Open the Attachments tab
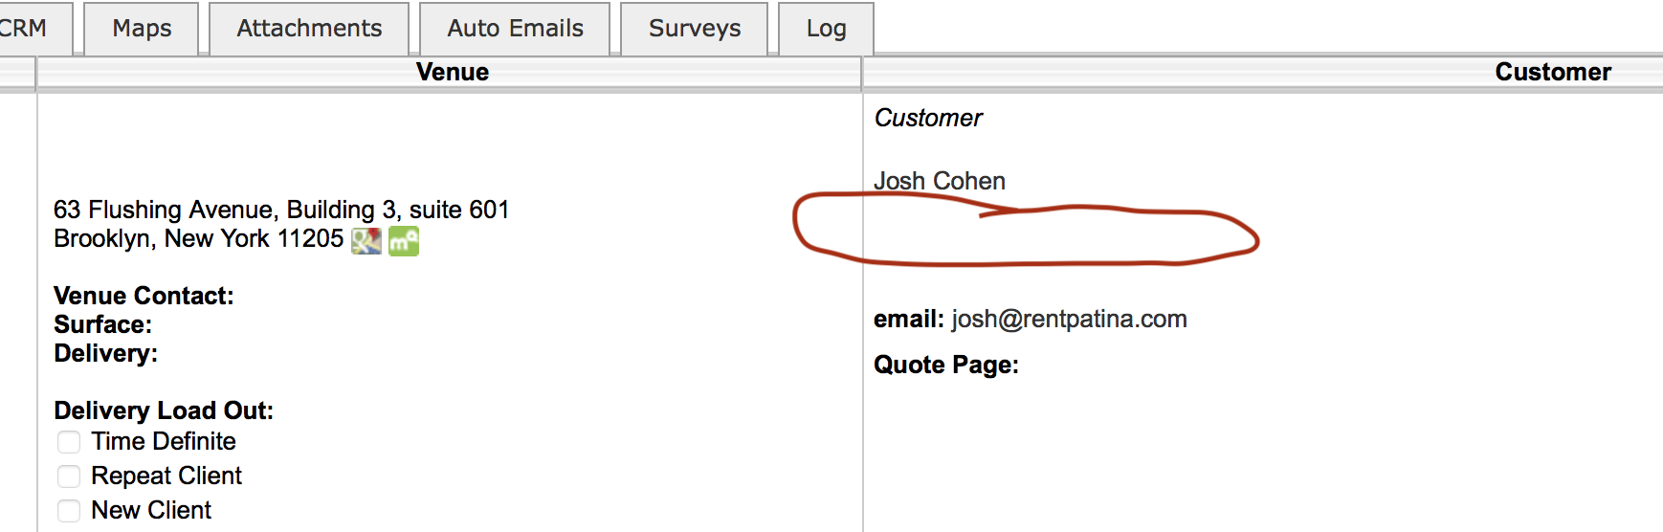This screenshot has height=532, width=1663. click(x=309, y=29)
